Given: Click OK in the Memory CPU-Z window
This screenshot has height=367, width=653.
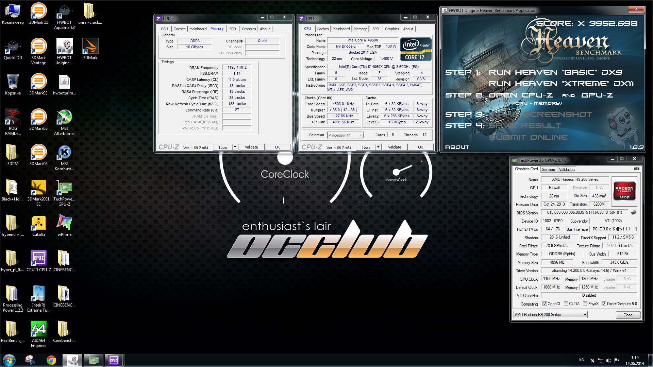Looking at the screenshot, I should point(278,147).
